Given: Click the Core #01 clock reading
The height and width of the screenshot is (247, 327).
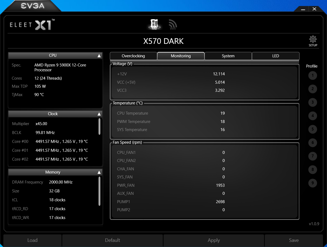Looking at the screenshot, I should (62, 150).
